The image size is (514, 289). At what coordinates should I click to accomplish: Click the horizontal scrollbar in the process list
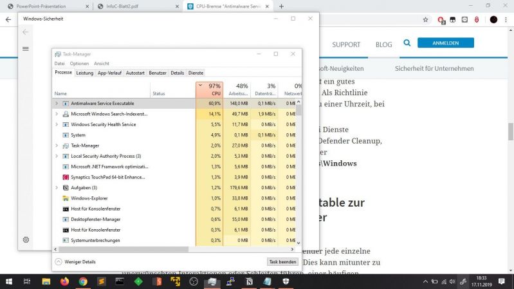122,249
